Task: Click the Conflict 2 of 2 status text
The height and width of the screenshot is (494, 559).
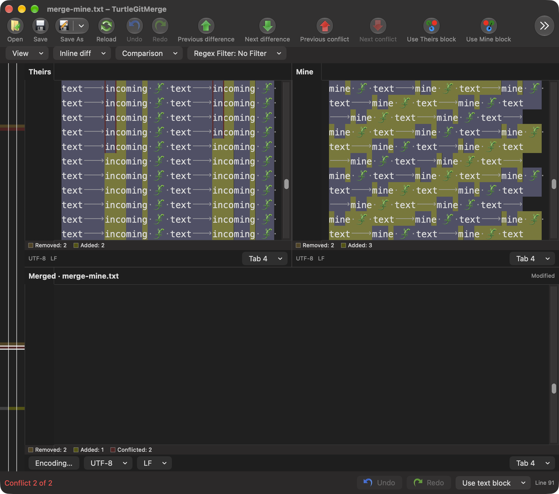Action: 29,483
